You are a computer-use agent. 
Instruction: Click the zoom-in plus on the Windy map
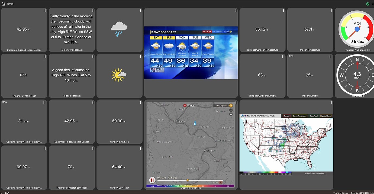231,110
